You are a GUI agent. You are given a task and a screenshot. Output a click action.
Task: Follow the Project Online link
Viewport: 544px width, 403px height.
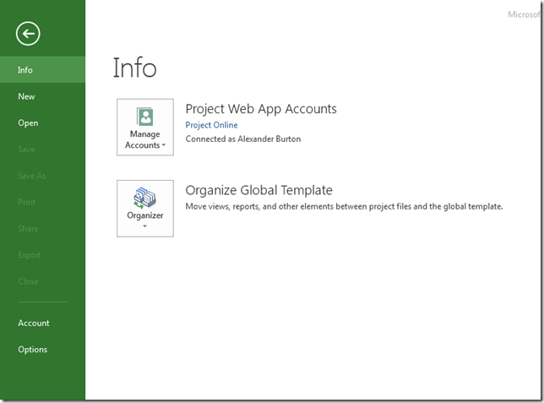tap(212, 125)
